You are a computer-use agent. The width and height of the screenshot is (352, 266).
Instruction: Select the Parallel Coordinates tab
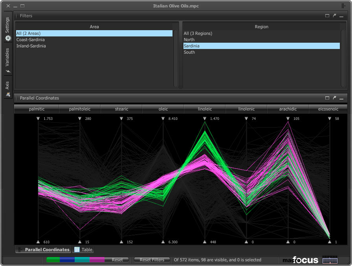(43, 250)
